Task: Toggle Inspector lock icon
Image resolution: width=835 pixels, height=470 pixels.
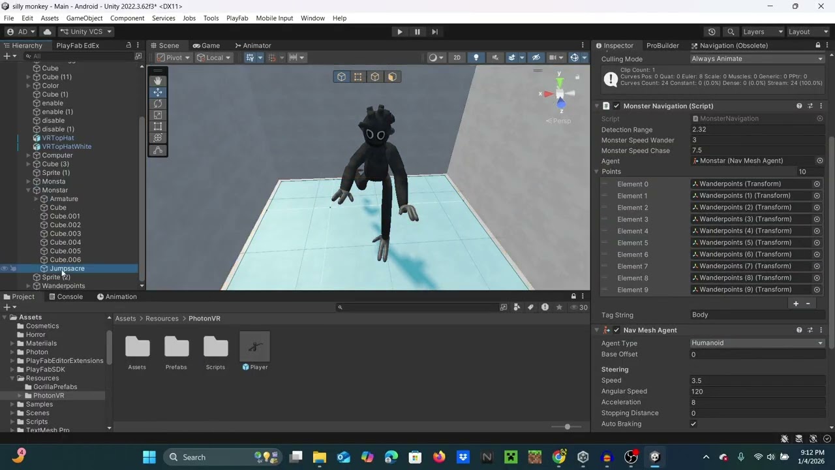Action: (x=818, y=46)
